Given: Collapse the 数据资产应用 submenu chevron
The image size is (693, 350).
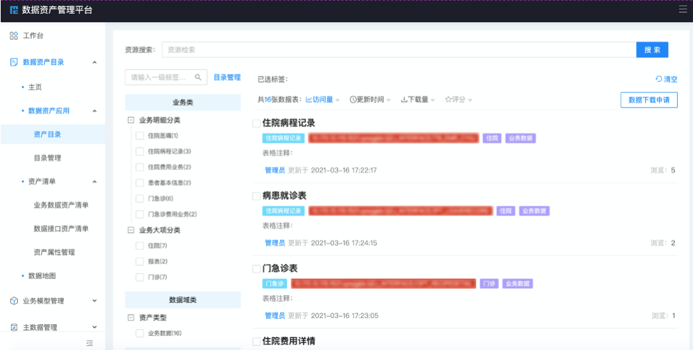Looking at the screenshot, I should (94, 111).
